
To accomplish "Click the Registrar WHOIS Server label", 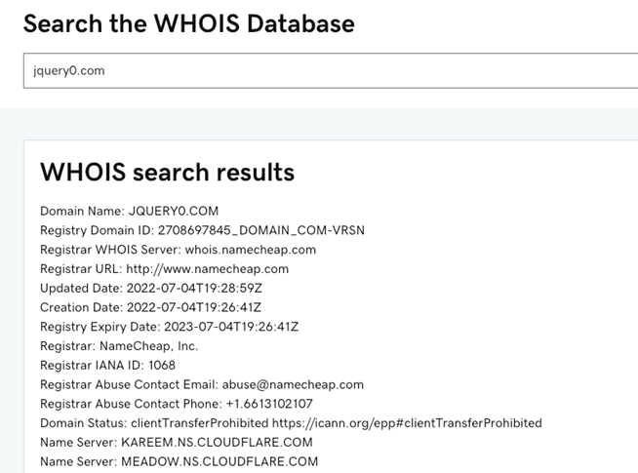I will click(x=110, y=250).
